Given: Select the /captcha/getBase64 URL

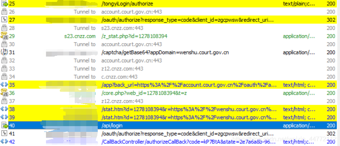Looking at the screenshot, I should coord(165,52).
